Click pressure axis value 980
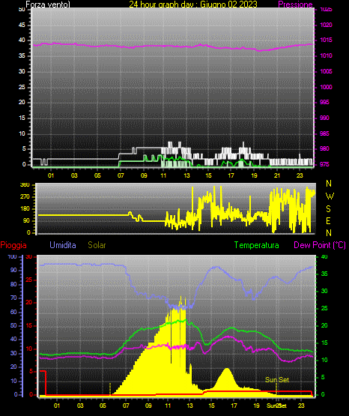Image resolution: width=349 pixels, height=416 pixels. click(x=324, y=148)
